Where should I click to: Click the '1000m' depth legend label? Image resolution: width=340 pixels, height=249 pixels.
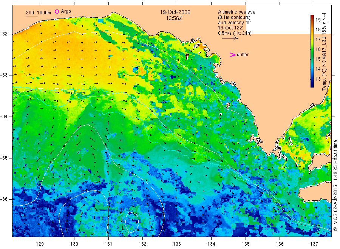coord(44,13)
